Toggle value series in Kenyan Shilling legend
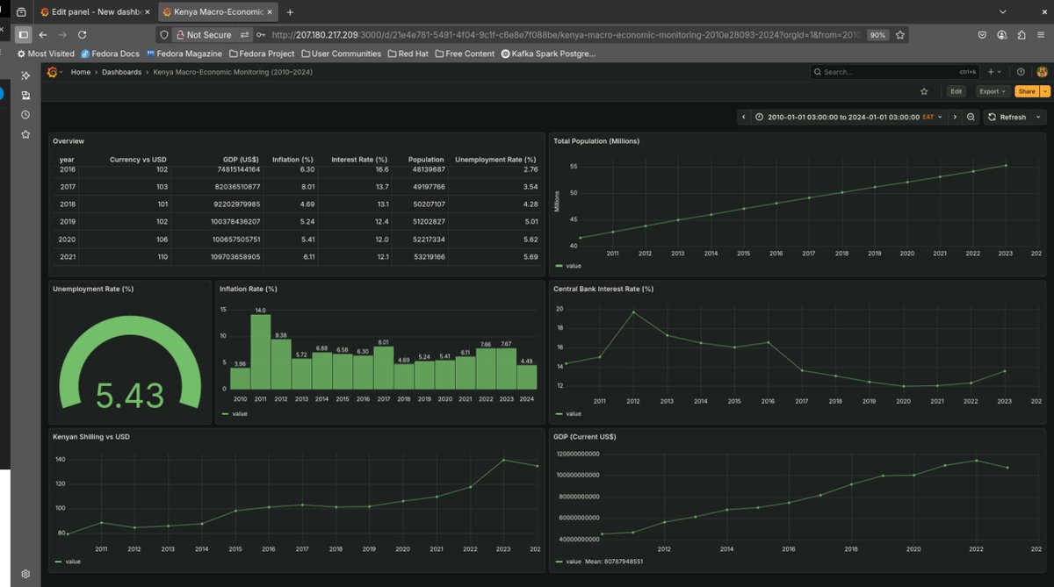 coord(69,561)
